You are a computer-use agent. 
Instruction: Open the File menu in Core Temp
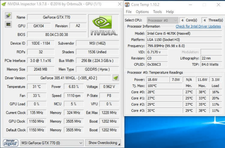click(129, 12)
